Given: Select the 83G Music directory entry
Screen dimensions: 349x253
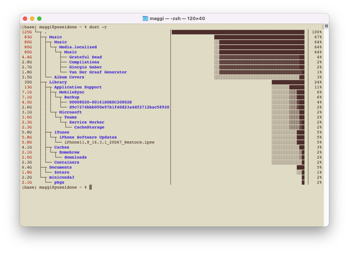Looking at the screenshot, I should (55, 37).
